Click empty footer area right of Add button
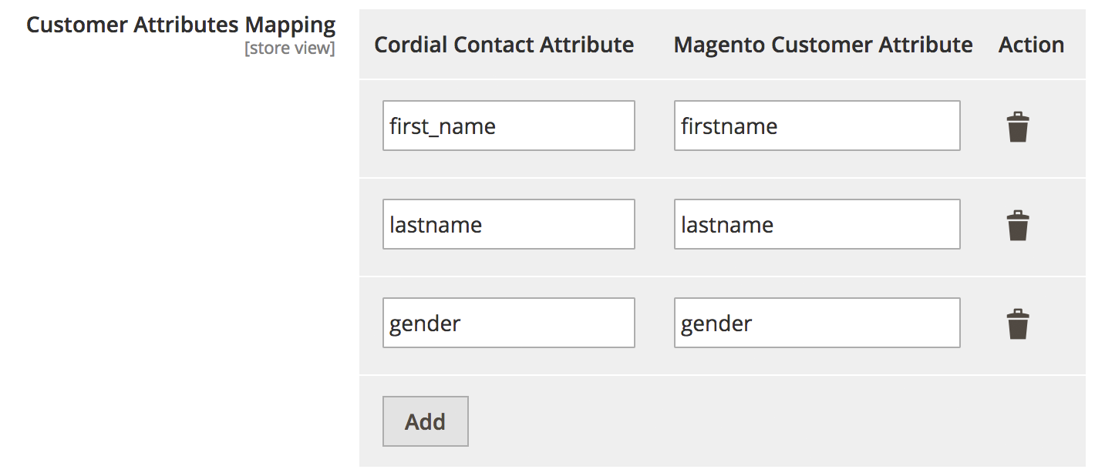 coord(771,421)
